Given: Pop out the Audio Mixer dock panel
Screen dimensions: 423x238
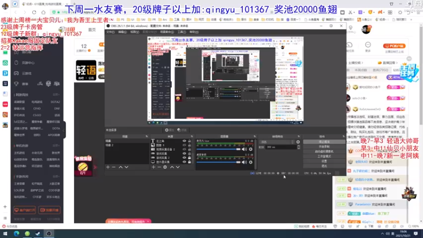Looking at the screenshot, I should click(254, 136).
